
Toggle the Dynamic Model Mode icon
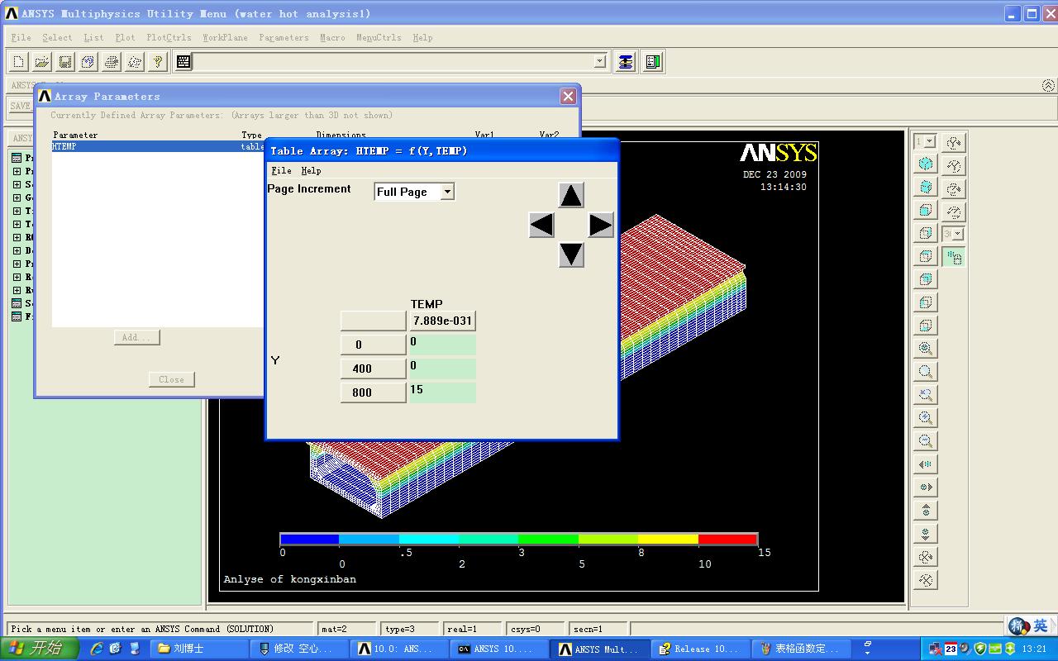pos(954,258)
